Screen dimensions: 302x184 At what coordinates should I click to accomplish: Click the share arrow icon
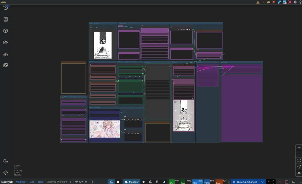(x=164, y=182)
